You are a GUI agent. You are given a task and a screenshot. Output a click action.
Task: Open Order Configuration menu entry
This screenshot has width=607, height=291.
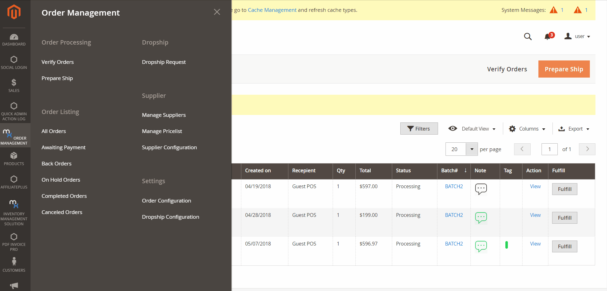click(166, 201)
